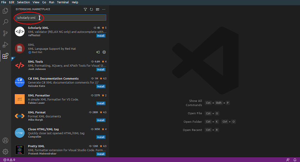This screenshot has width=300, height=162.
Task: Open the filter extensions dropdown
Action: coord(85,9)
